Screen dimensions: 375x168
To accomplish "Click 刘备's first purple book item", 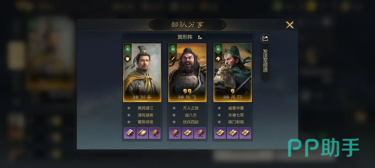I will pos(130,133).
